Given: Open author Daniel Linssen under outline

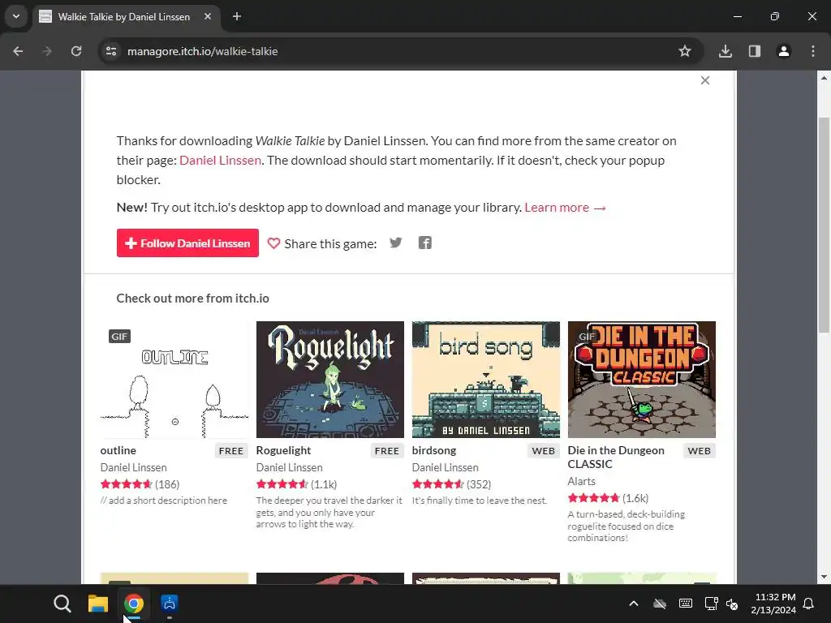Looking at the screenshot, I should click(134, 468).
